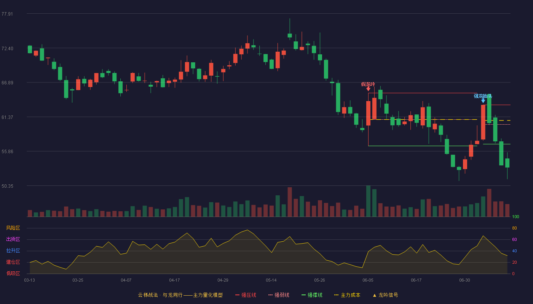Click the red 假龙吟 down-arrow marker
Image resolution: width=533 pixels, height=304 pixels.
[x=368, y=89]
